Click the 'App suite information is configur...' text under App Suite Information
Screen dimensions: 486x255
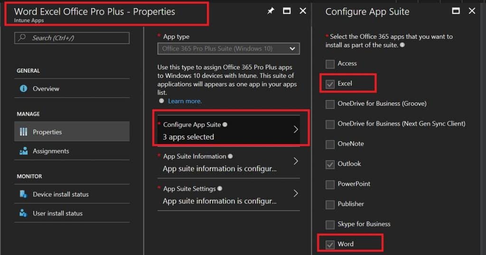(219, 169)
